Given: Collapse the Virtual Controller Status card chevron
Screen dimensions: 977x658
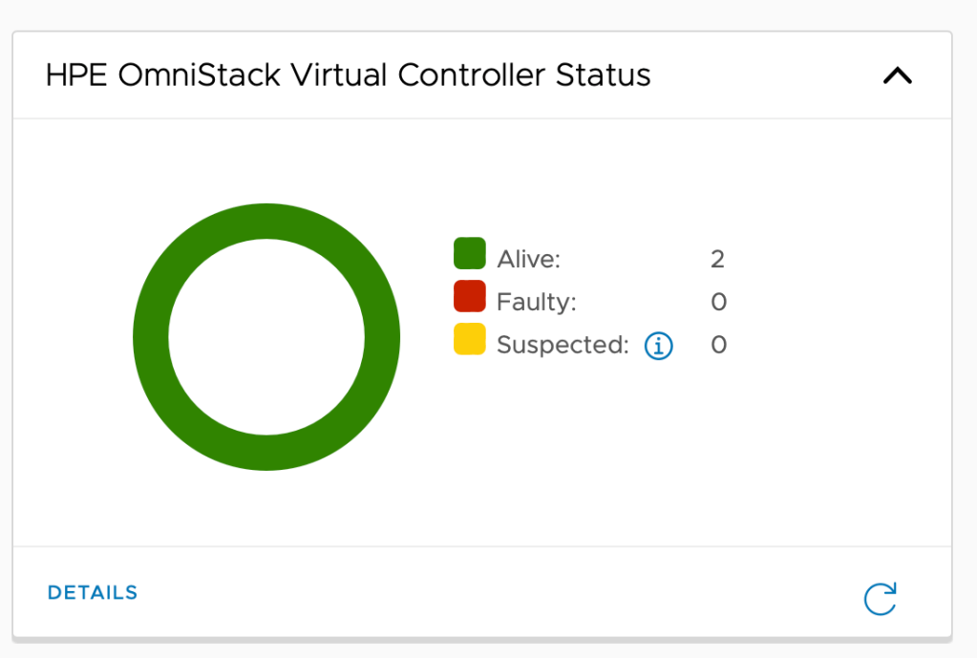Looking at the screenshot, I should click(x=897, y=75).
